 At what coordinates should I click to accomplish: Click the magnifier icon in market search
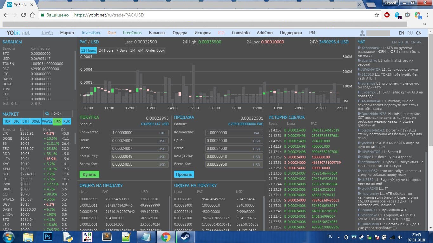pos(47,113)
